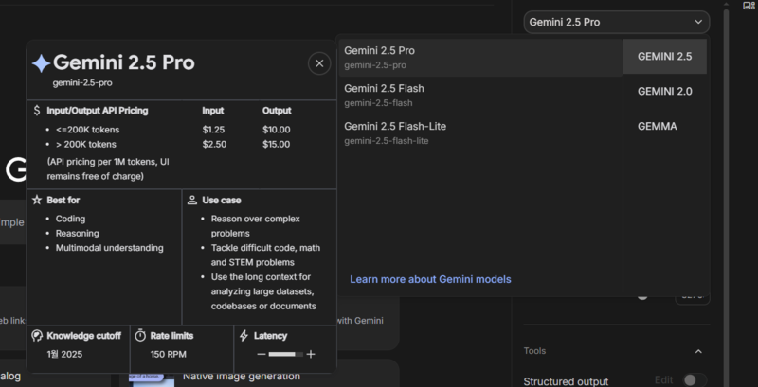
Task: Toggle the Structured output switch
Action: click(x=695, y=379)
